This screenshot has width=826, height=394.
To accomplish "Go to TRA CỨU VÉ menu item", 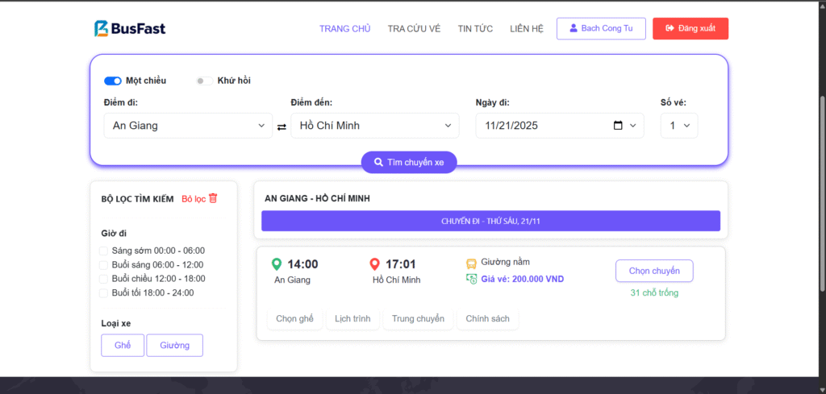I will pyautogui.click(x=414, y=29).
